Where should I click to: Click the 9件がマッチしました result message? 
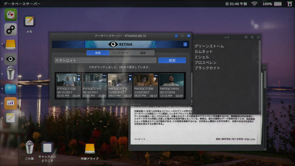coord(120,67)
